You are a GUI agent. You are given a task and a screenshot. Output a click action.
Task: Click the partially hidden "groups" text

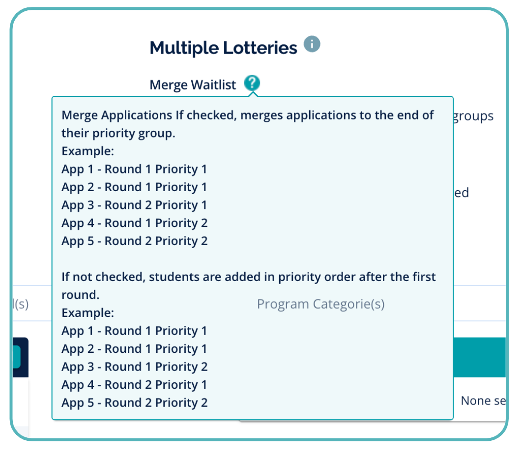(x=472, y=116)
